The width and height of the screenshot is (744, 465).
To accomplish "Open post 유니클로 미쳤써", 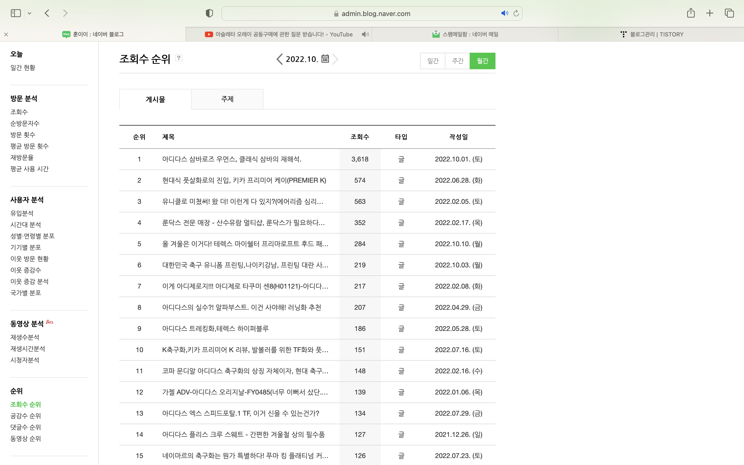I will 243,202.
